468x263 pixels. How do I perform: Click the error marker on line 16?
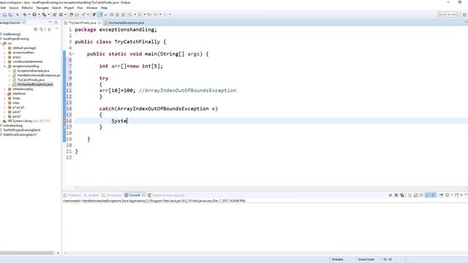coord(64,121)
